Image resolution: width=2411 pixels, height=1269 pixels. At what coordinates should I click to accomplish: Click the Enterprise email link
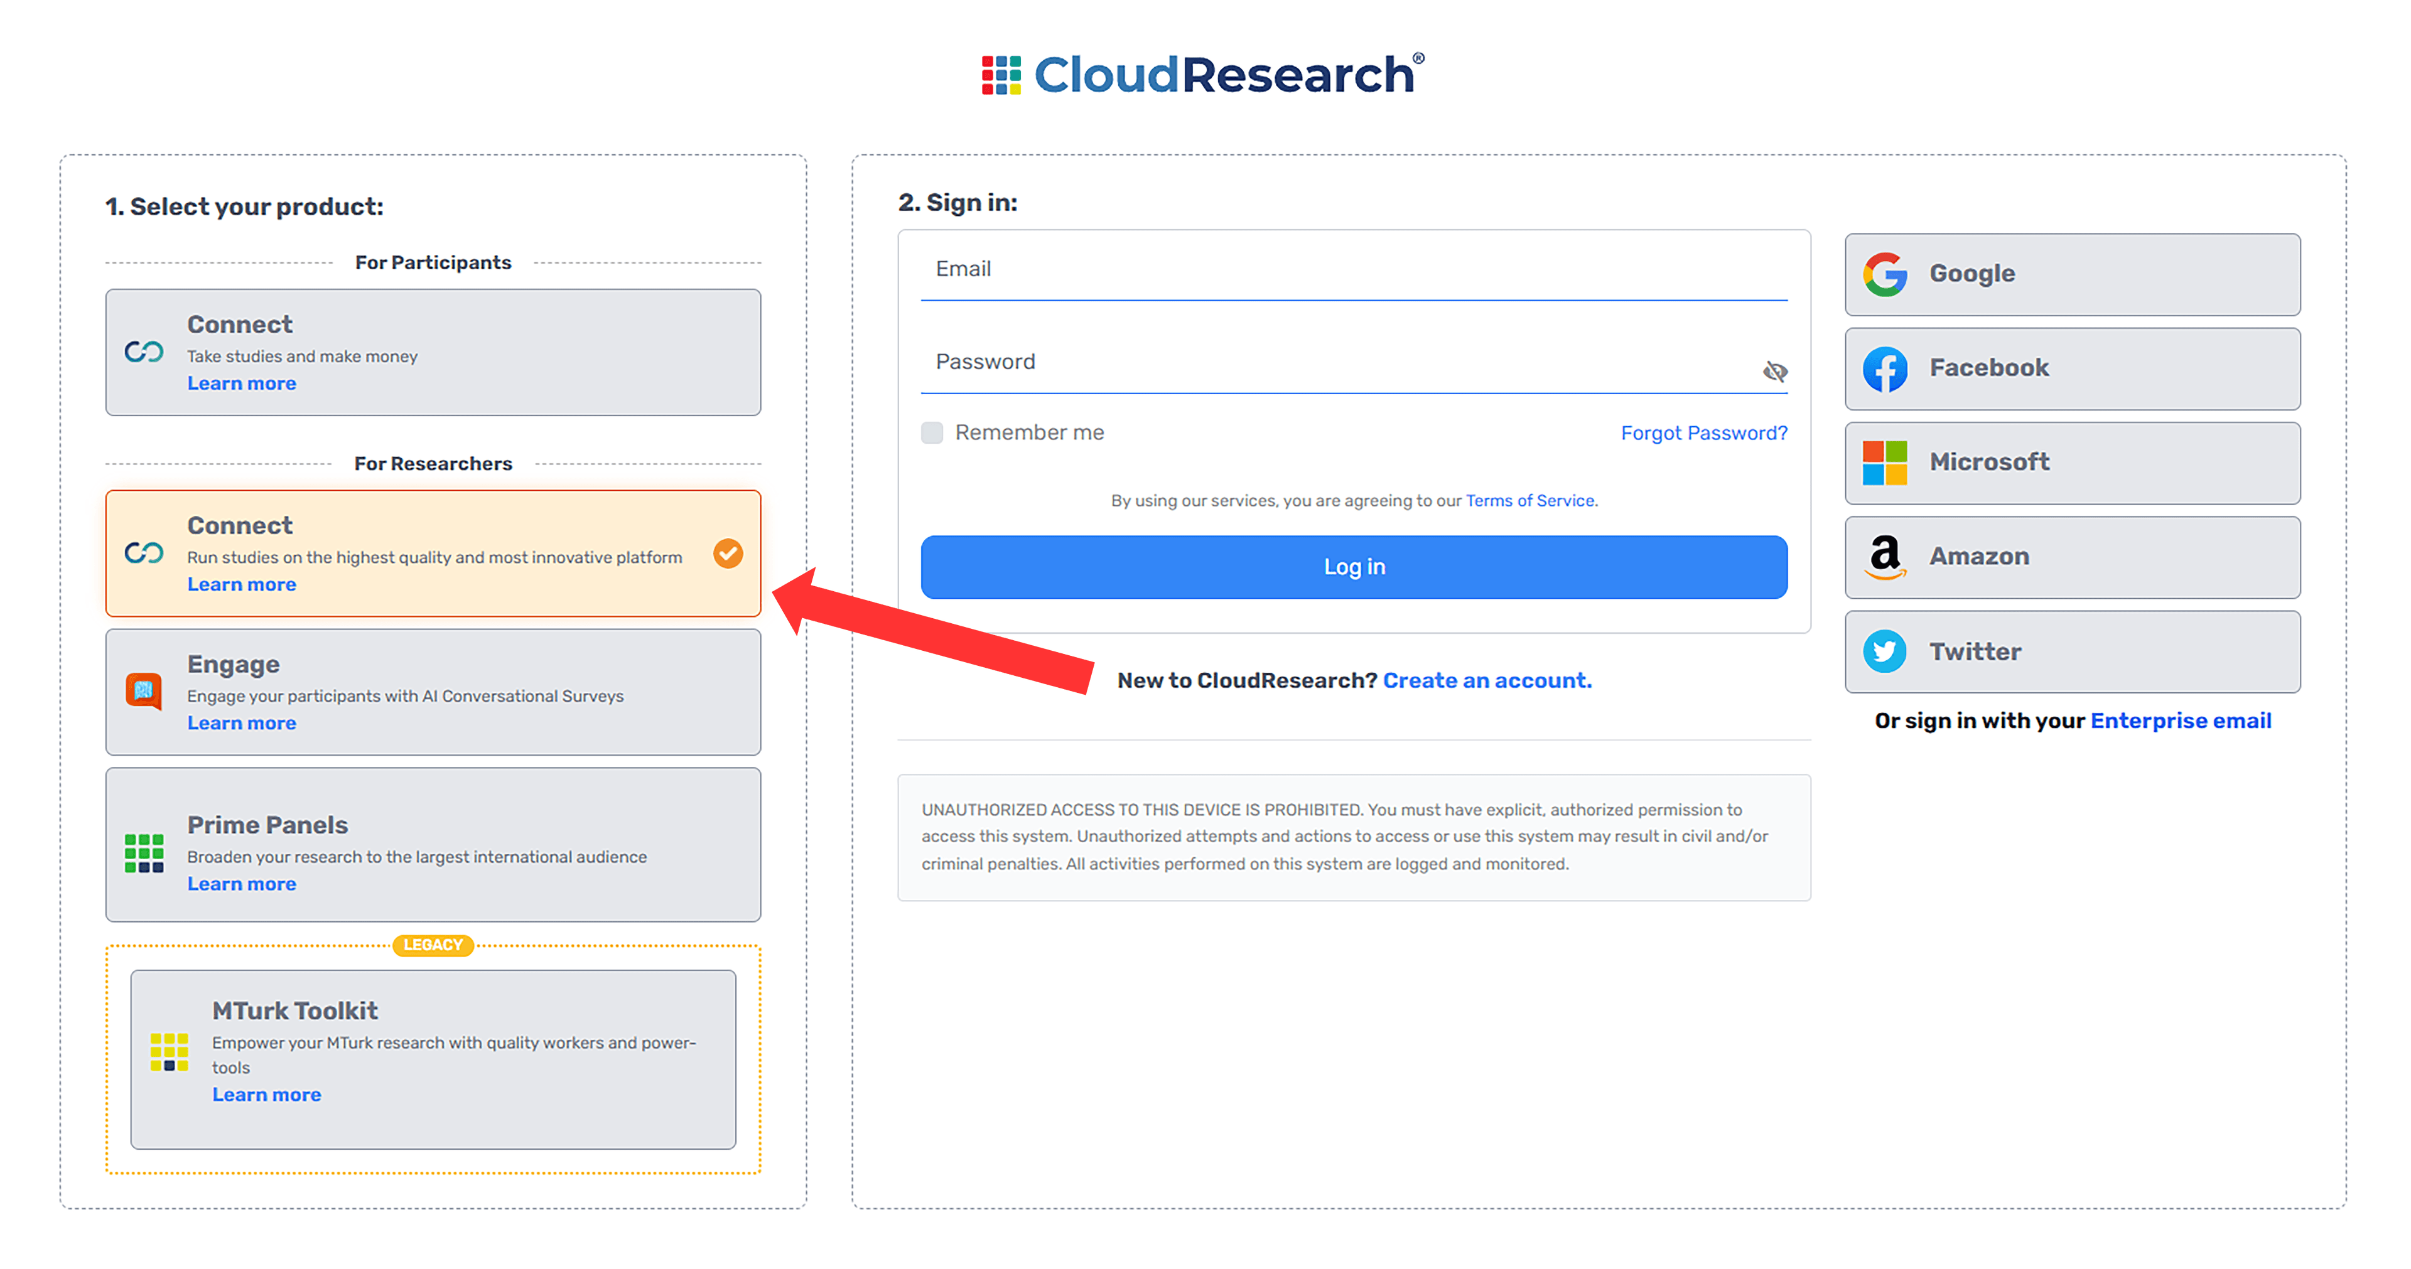coord(2181,720)
